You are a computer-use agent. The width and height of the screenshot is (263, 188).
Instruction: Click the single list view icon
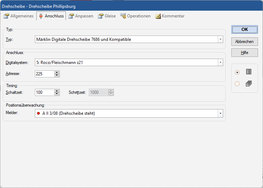click(x=248, y=72)
